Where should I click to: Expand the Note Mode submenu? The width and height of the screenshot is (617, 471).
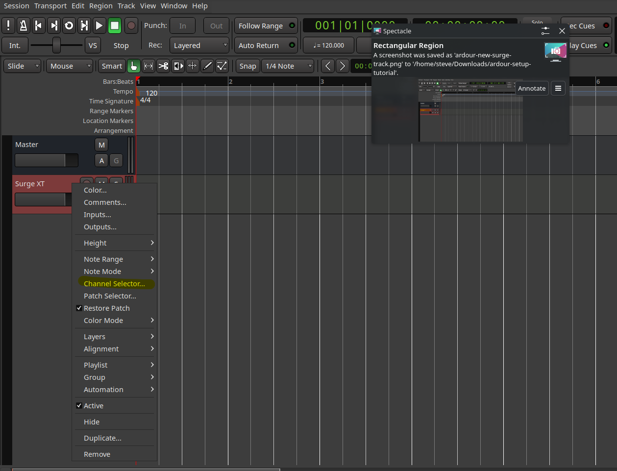pyautogui.click(x=115, y=272)
